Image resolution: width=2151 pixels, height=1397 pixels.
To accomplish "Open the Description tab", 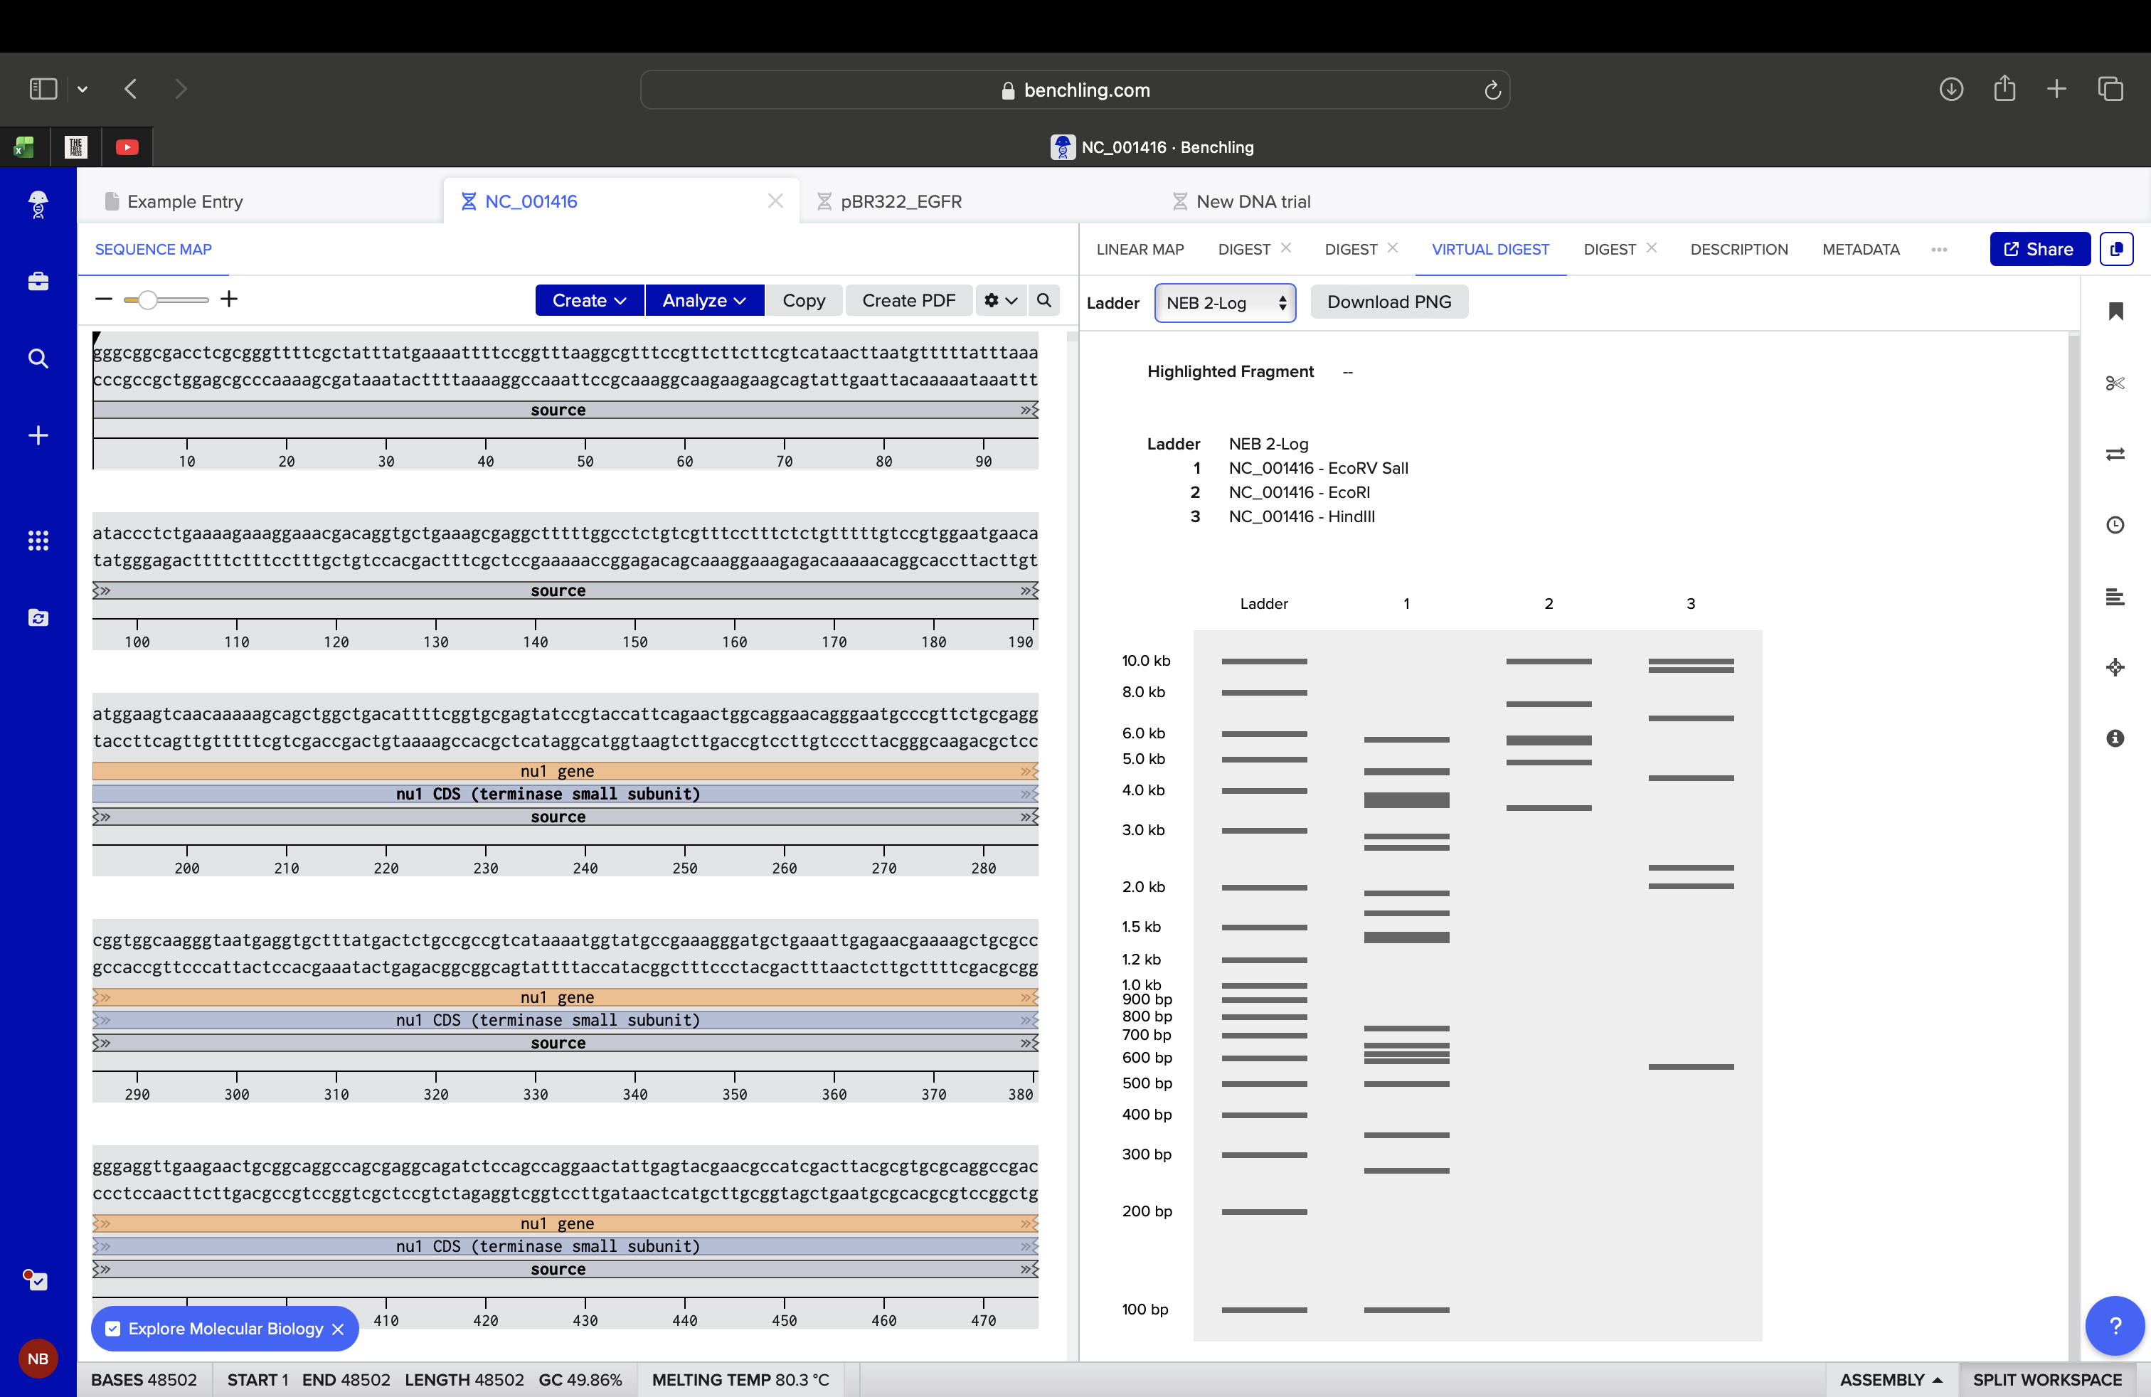I will coord(1739,250).
